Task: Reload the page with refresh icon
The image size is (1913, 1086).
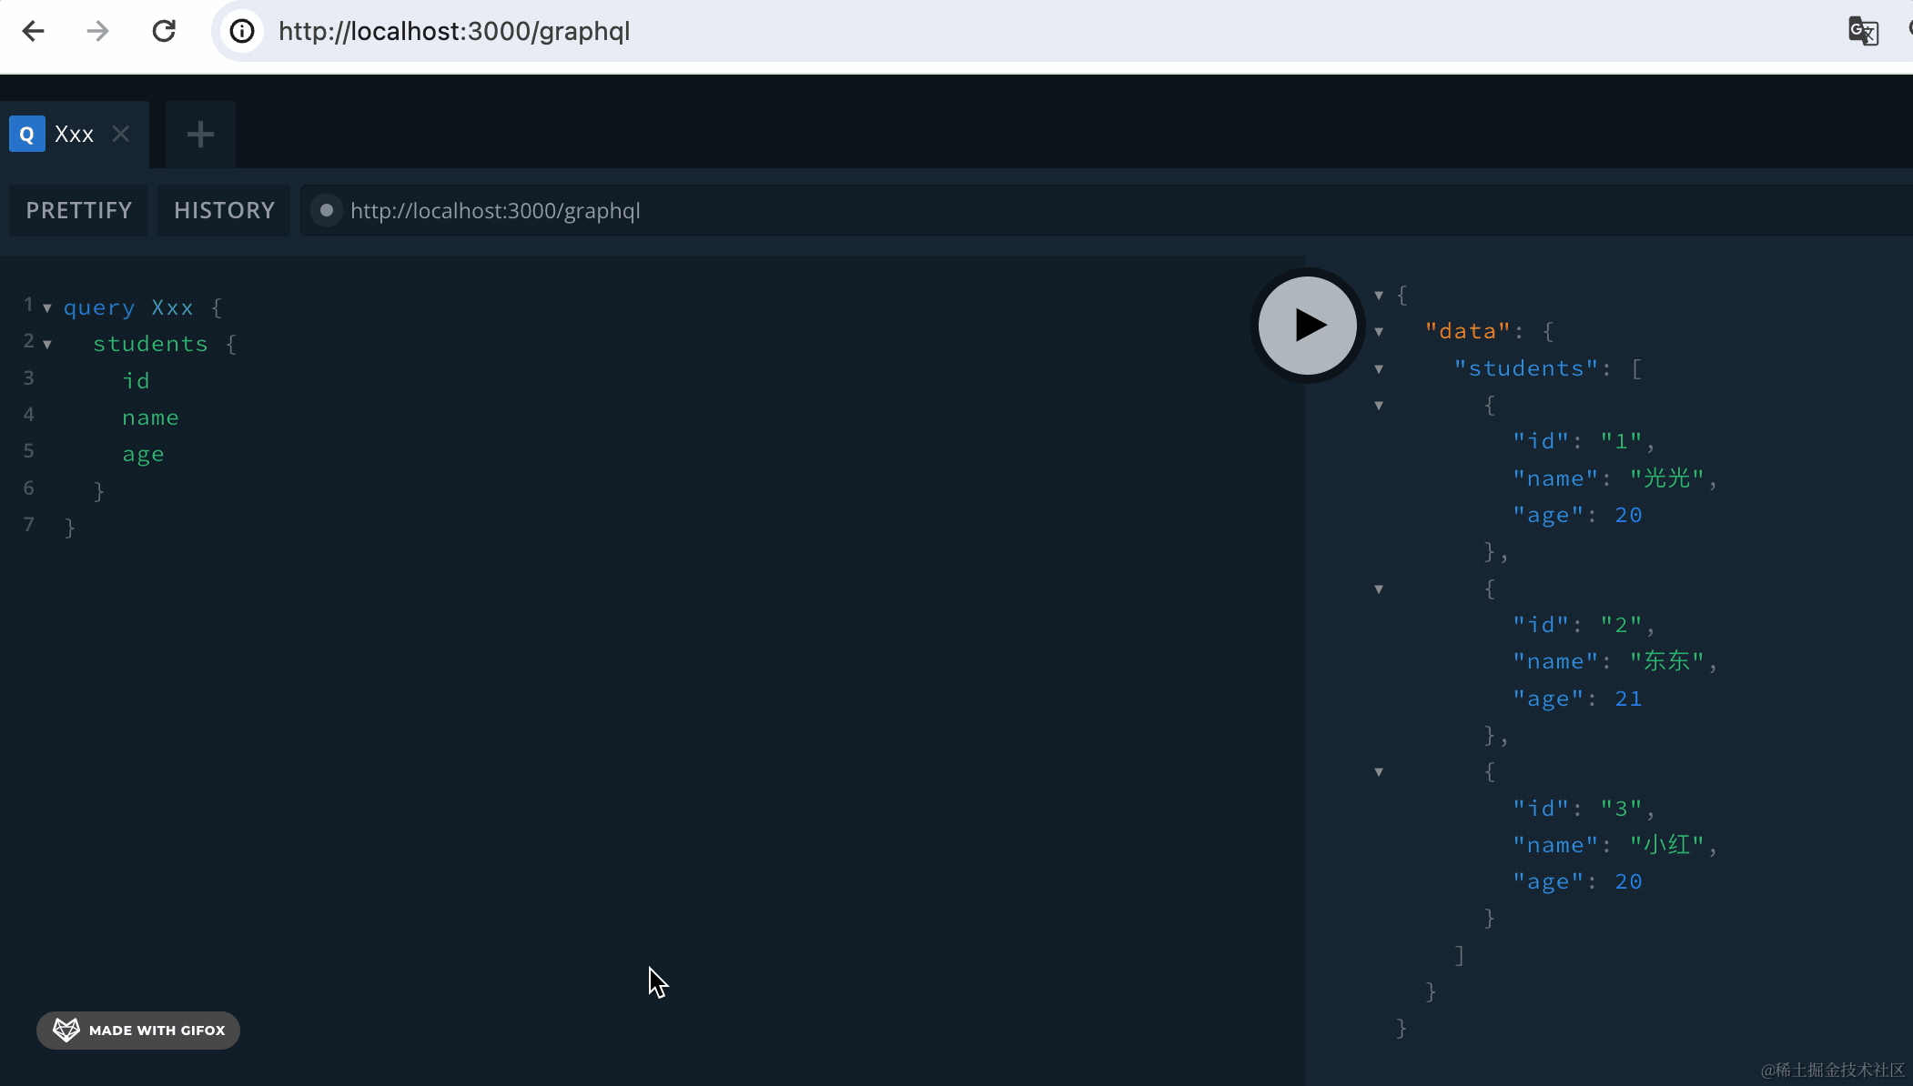Action: (164, 31)
